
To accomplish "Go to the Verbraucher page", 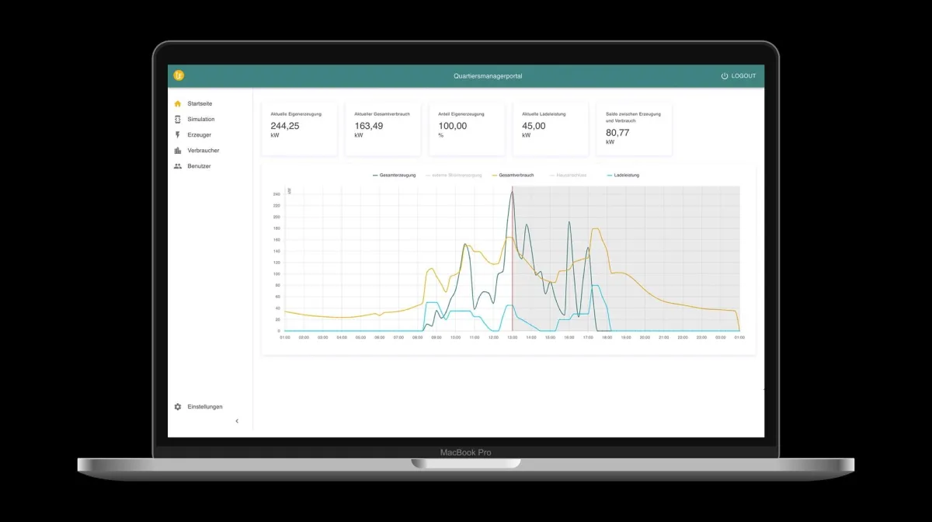I will point(203,151).
